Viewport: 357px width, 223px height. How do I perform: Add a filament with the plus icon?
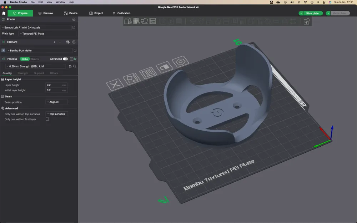pyautogui.click(x=54, y=42)
